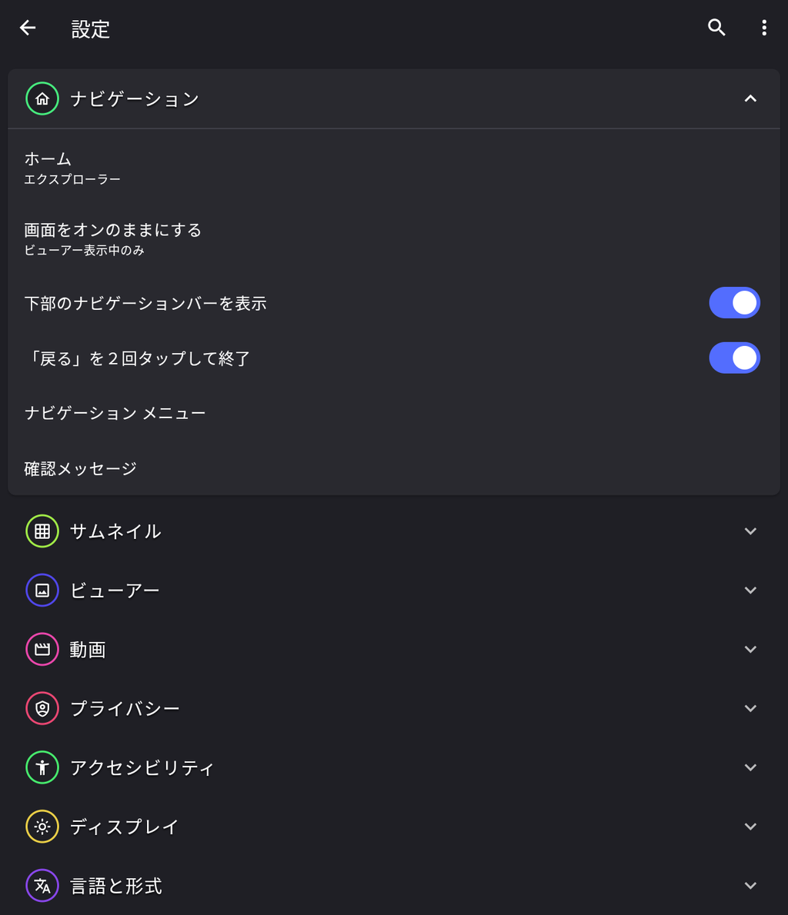Image resolution: width=788 pixels, height=915 pixels.
Task: Click the 言語と形式 translate icon
Action: point(42,886)
